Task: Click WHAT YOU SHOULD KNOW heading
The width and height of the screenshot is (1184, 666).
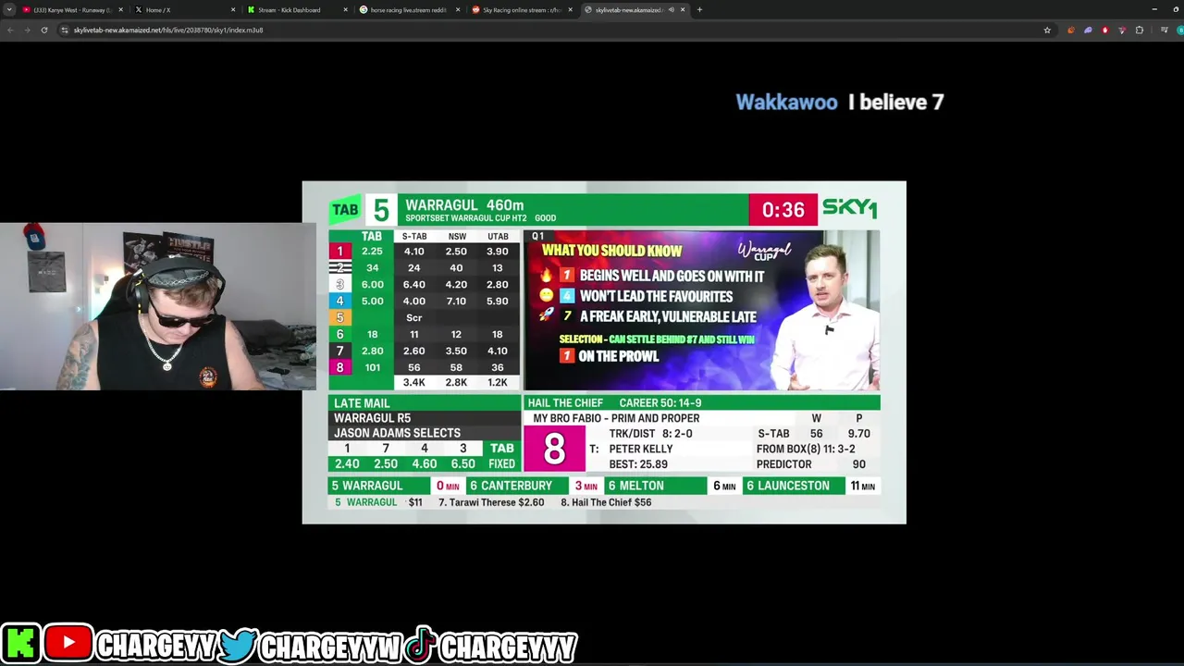Action: coord(612,251)
